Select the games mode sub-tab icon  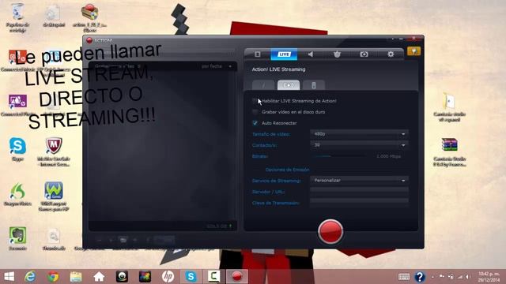(263, 85)
